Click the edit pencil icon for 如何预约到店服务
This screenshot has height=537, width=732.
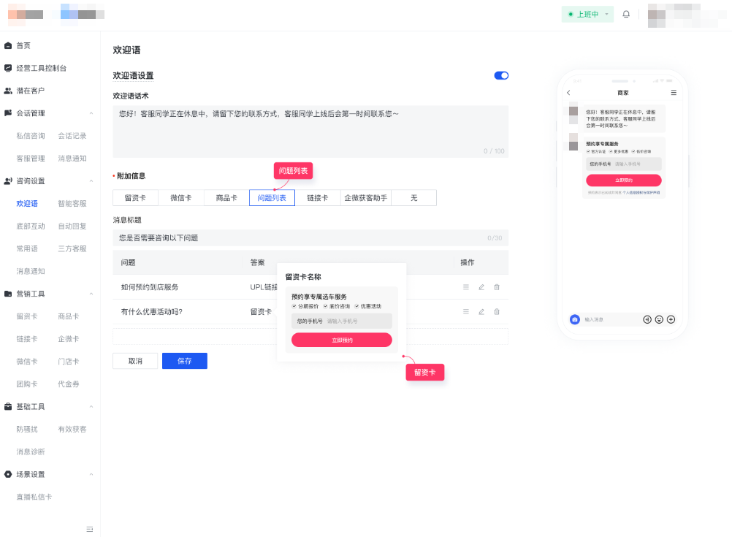(x=481, y=287)
